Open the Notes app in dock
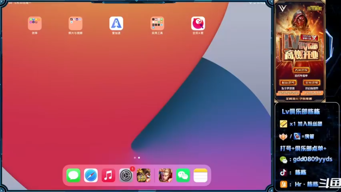This screenshot has height=192, width=341. (200, 175)
